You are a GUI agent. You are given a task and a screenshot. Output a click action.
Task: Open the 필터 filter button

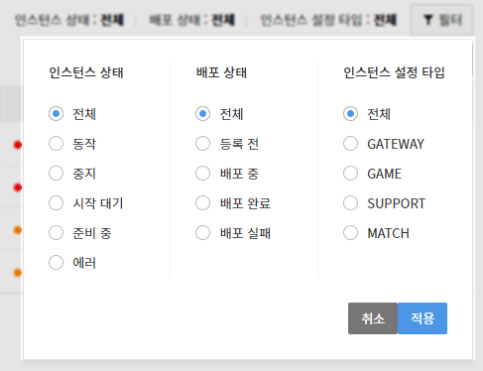point(441,20)
